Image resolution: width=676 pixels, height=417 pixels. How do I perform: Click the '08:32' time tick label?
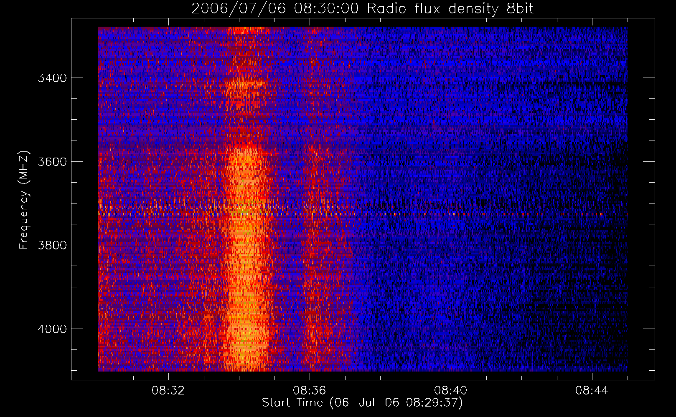[x=168, y=391]
